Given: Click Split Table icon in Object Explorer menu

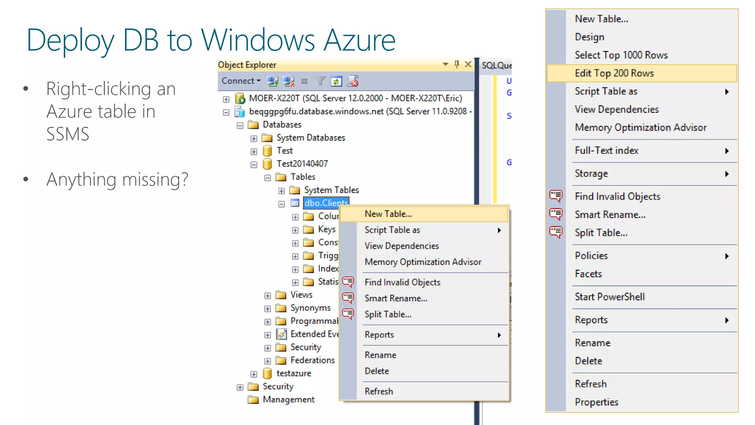Looking at the screenshot, I should pos(348,314).
